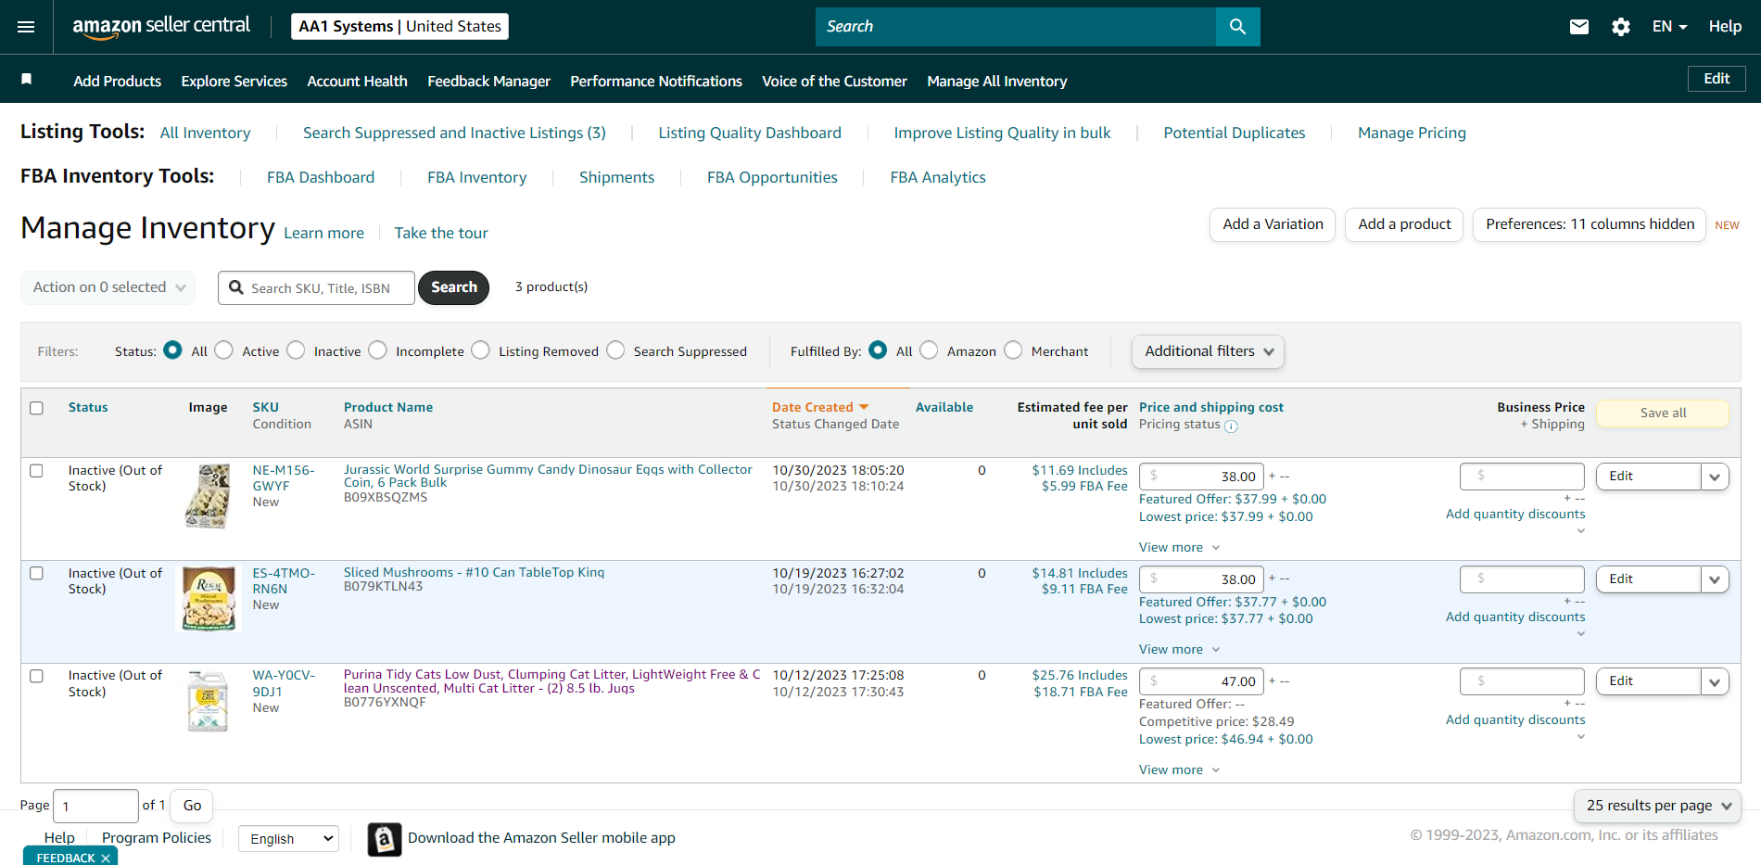
Task: Click the Amazon mobile app icon
Action: [x=385, y=839]
